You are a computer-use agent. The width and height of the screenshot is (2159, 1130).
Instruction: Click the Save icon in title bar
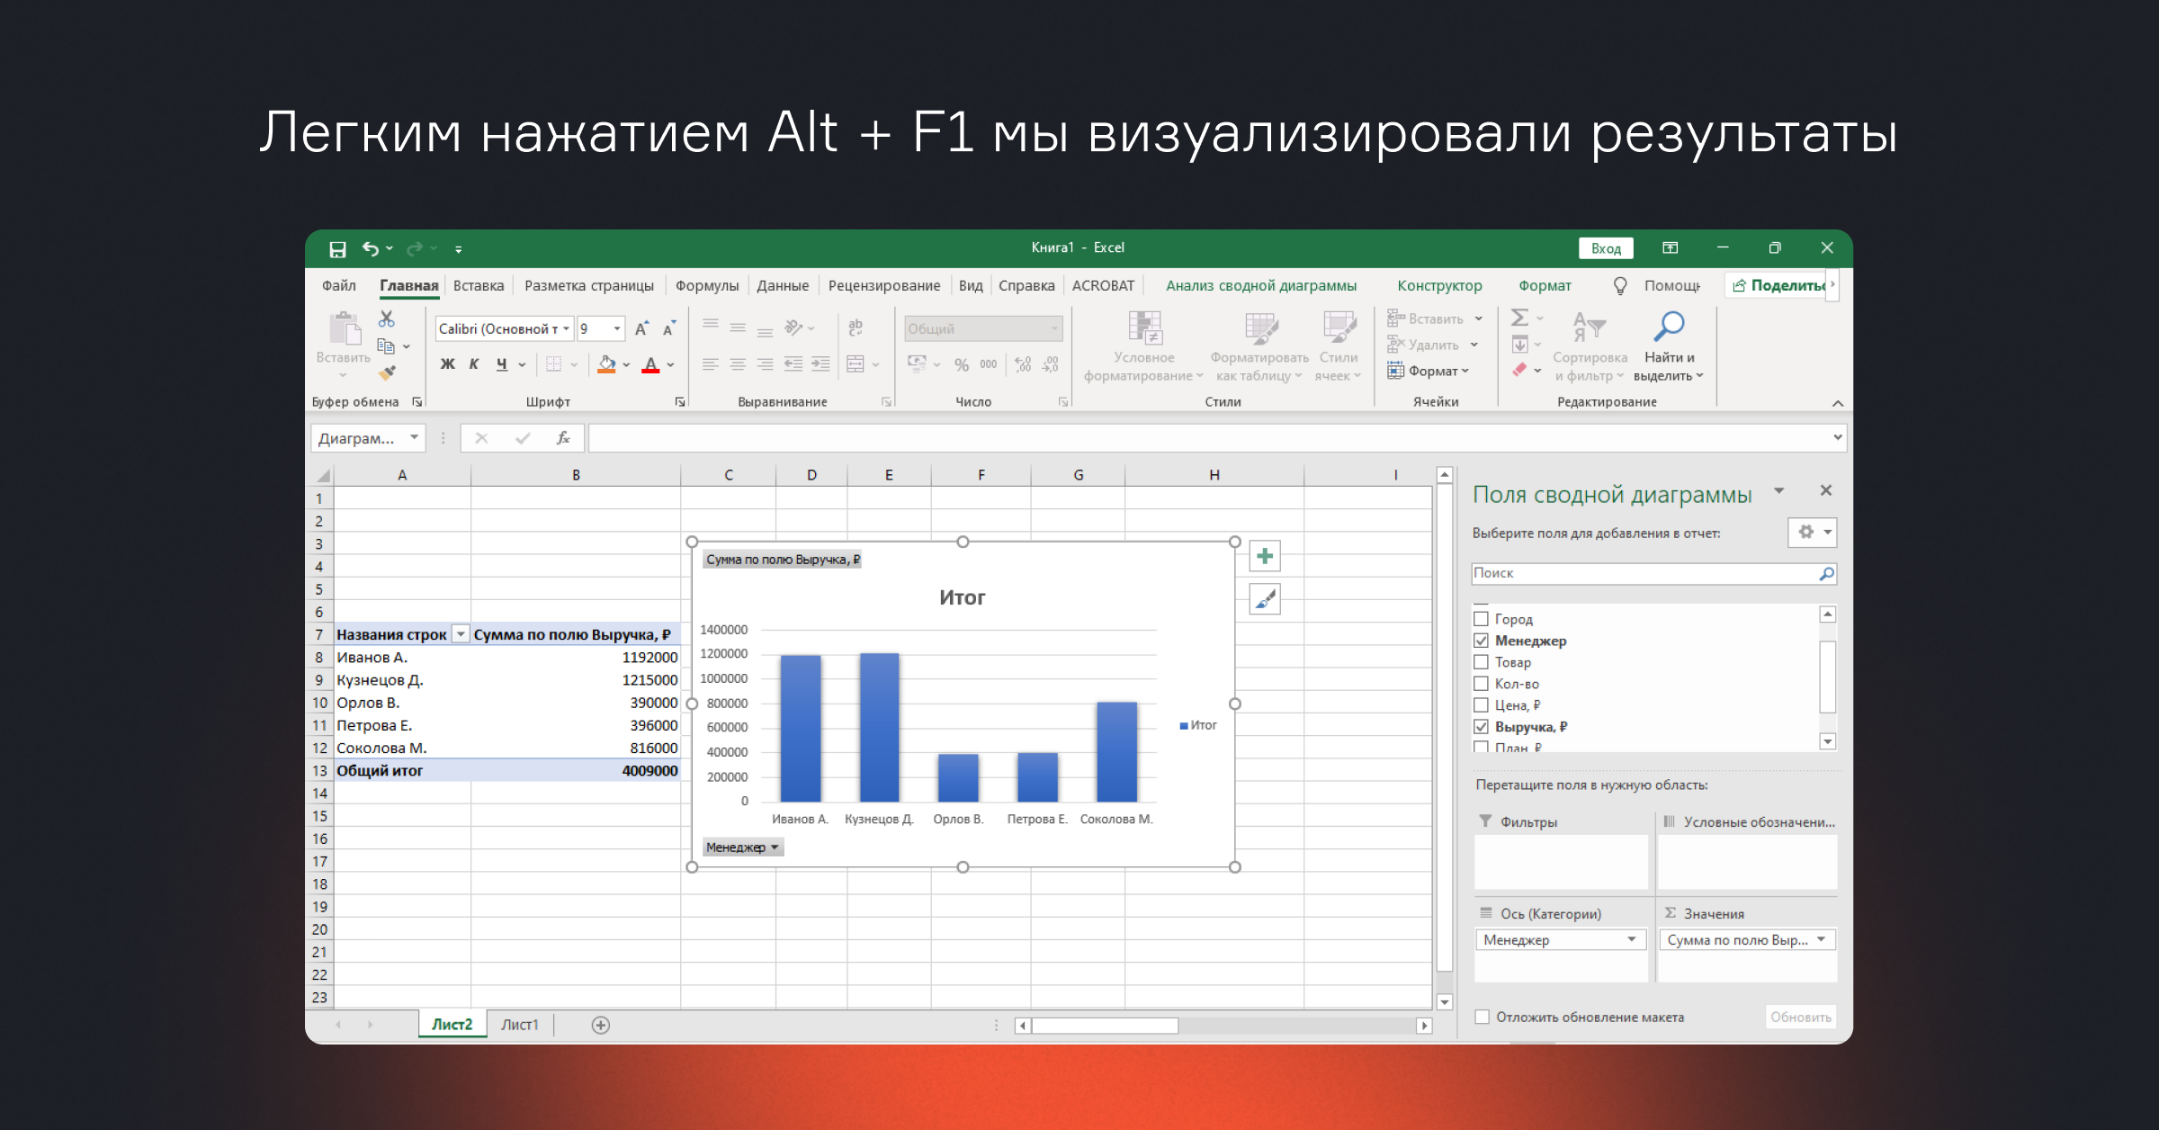click(337, 249)
